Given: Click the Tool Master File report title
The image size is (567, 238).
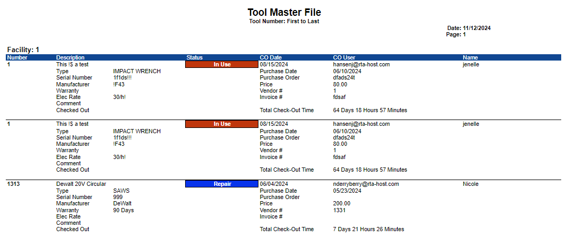Looking at the screenshot, I should tap(284, 12).
